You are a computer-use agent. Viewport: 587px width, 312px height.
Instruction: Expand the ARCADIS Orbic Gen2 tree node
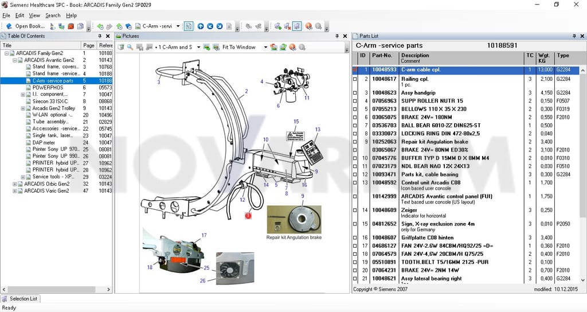pyautogui.click(x=14, y=184)
